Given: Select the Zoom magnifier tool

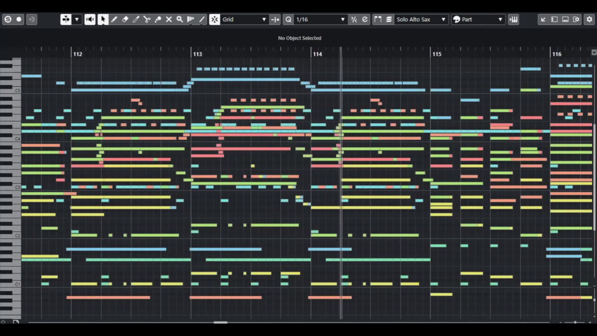Looking at the screenshot, I should [x=180, y=19].
